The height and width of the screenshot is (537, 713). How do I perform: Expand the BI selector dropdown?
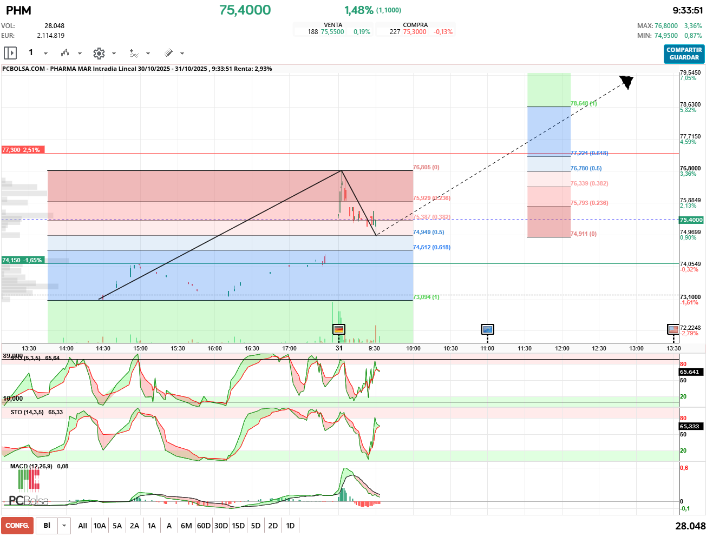click(63, 525)
